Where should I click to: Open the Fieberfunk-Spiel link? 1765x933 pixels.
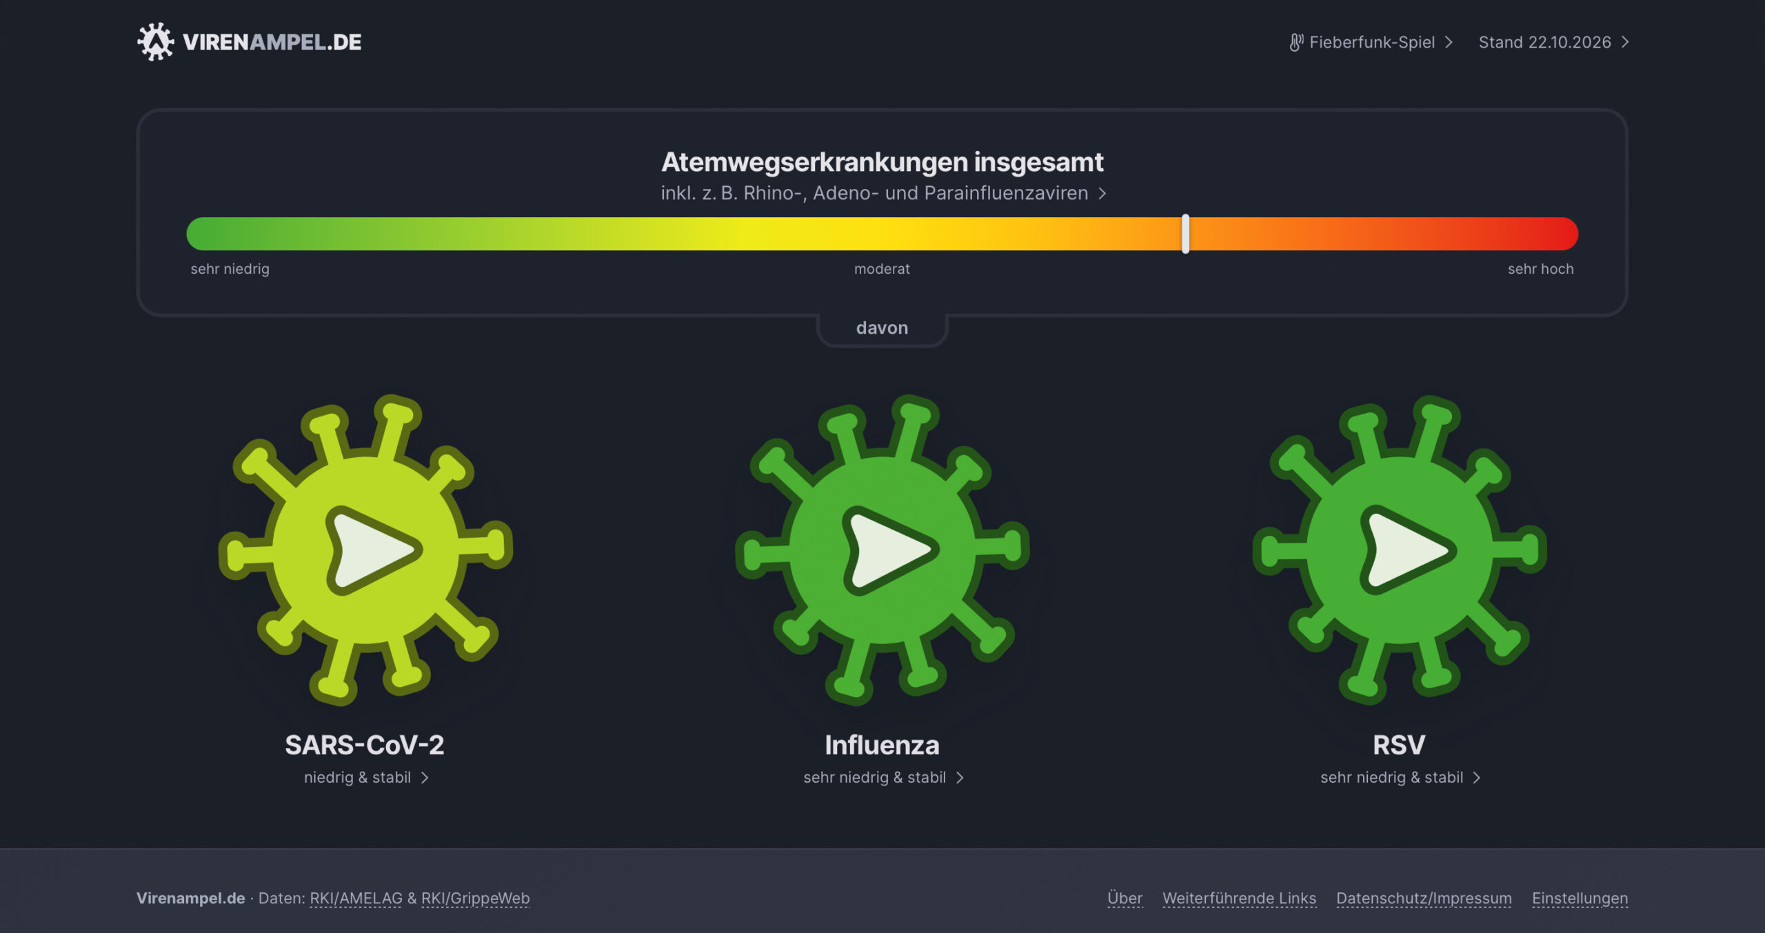pos(1371,42)
